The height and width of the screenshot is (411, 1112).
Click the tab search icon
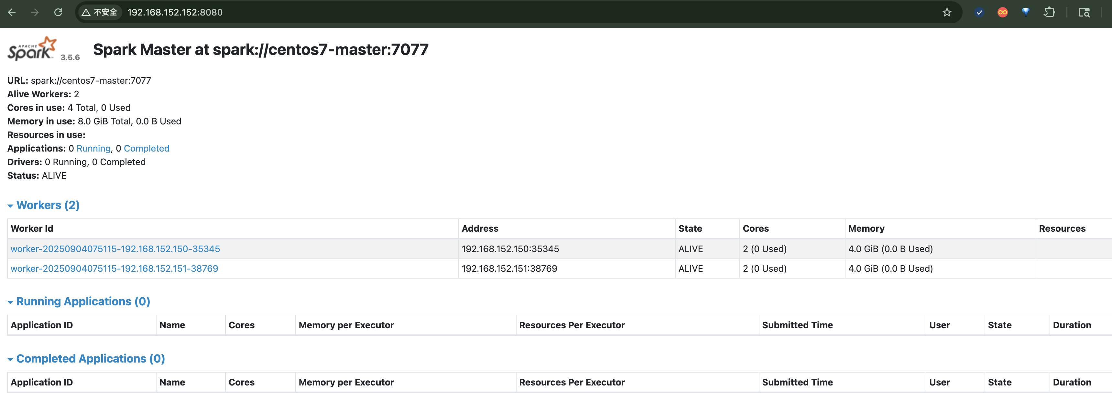coord(1085,13)
